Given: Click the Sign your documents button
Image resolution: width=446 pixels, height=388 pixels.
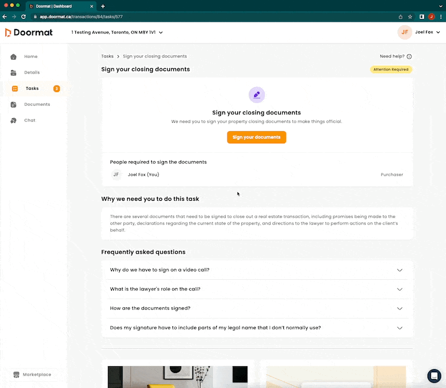Looking at the screenshot, I should pos(256,137).
